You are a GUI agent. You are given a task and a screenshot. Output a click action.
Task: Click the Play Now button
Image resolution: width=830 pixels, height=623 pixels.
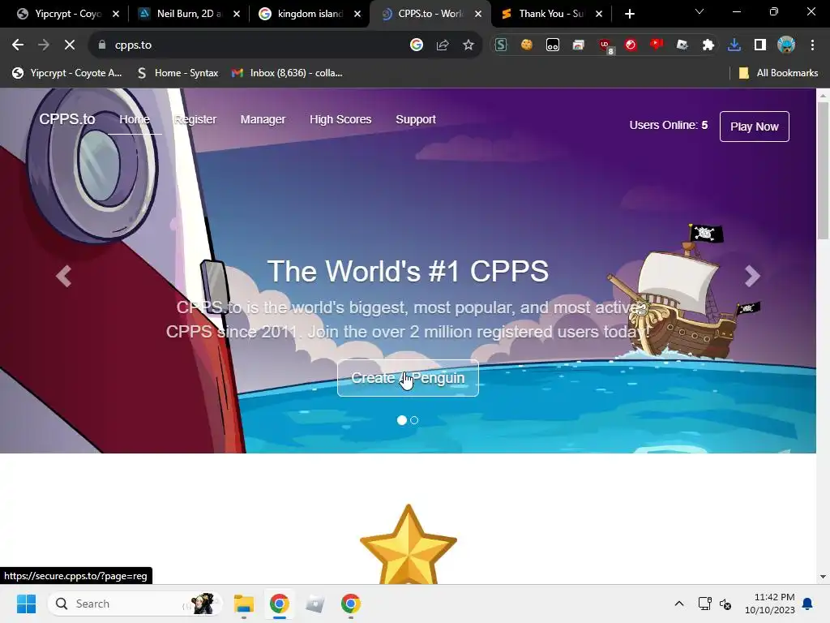pyautogui.click(x=755, y=127)
